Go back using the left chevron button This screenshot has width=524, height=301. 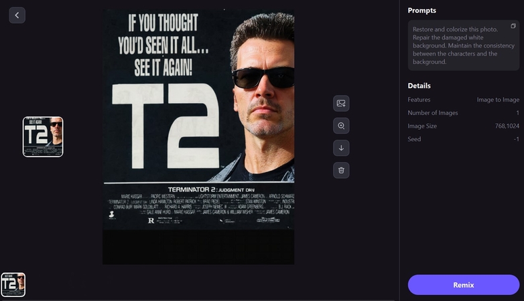(17, 15)
